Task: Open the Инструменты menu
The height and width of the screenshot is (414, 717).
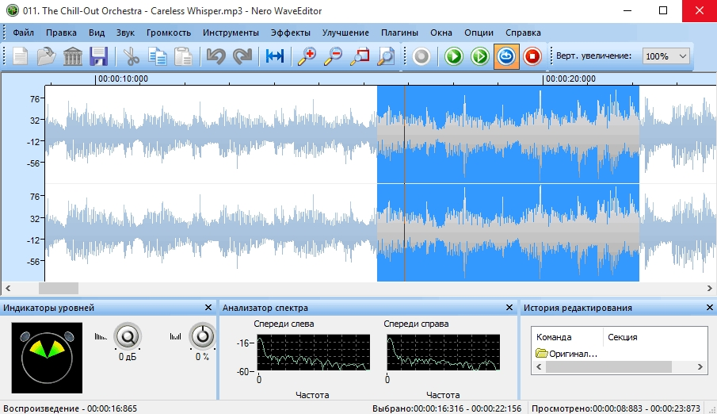Action: click(x=231, y=33)
